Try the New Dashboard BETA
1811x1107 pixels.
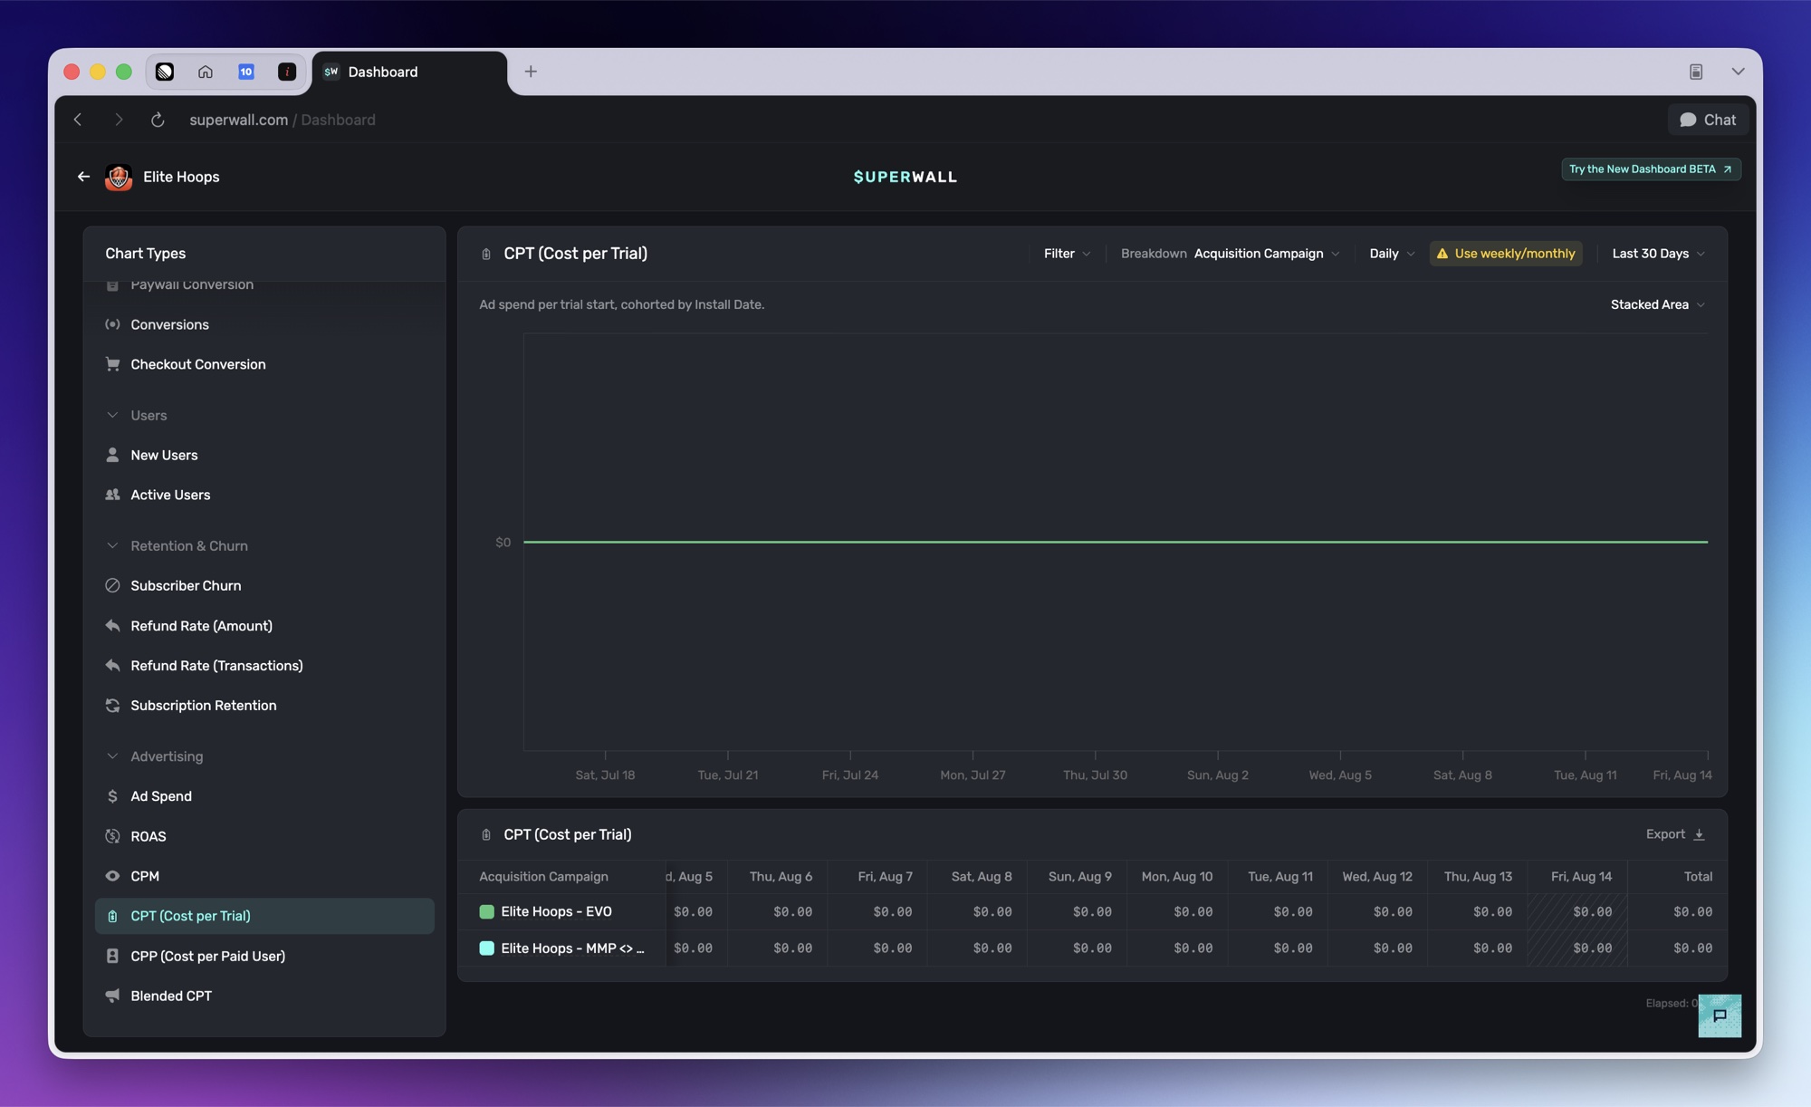[1651, 169]
